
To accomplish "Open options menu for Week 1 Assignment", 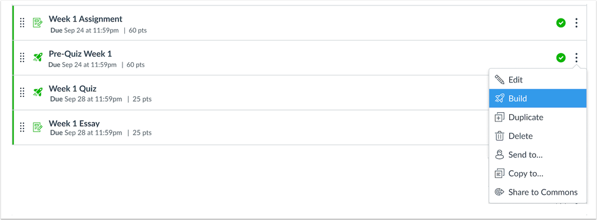I will (577, 23).
